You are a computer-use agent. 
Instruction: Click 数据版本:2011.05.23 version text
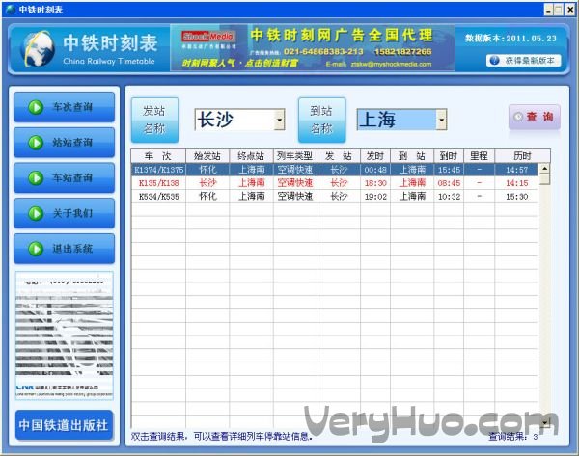point(510,39)
